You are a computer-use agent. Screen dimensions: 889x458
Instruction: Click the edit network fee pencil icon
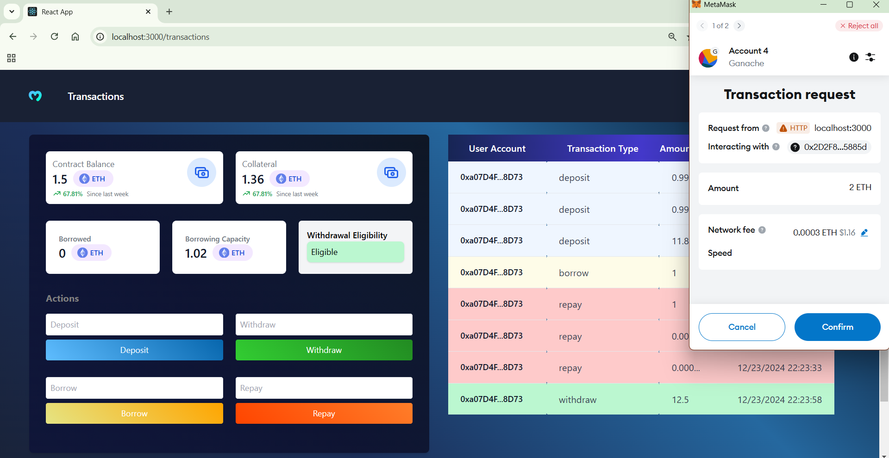click(864, 233)
